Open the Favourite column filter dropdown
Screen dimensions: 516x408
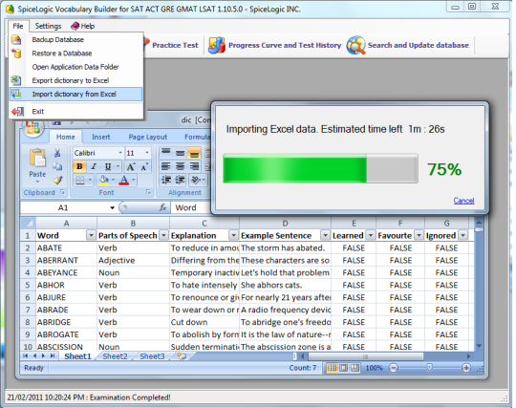click(x=419, y=235)
